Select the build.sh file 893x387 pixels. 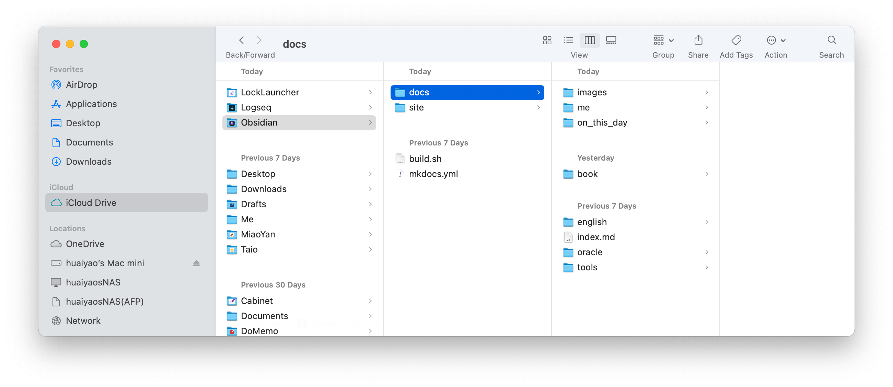pos(467,159)
